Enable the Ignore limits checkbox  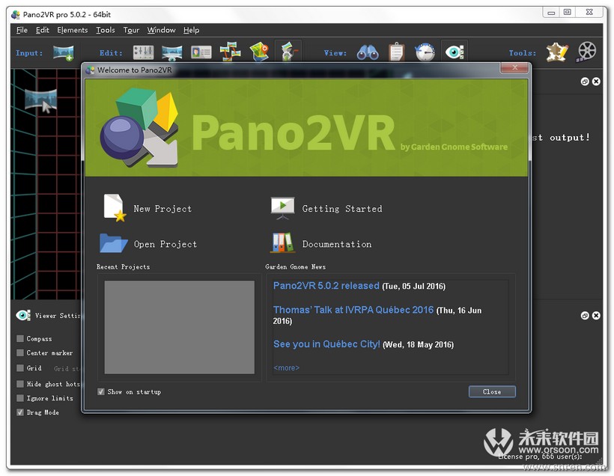pos(20,398)
